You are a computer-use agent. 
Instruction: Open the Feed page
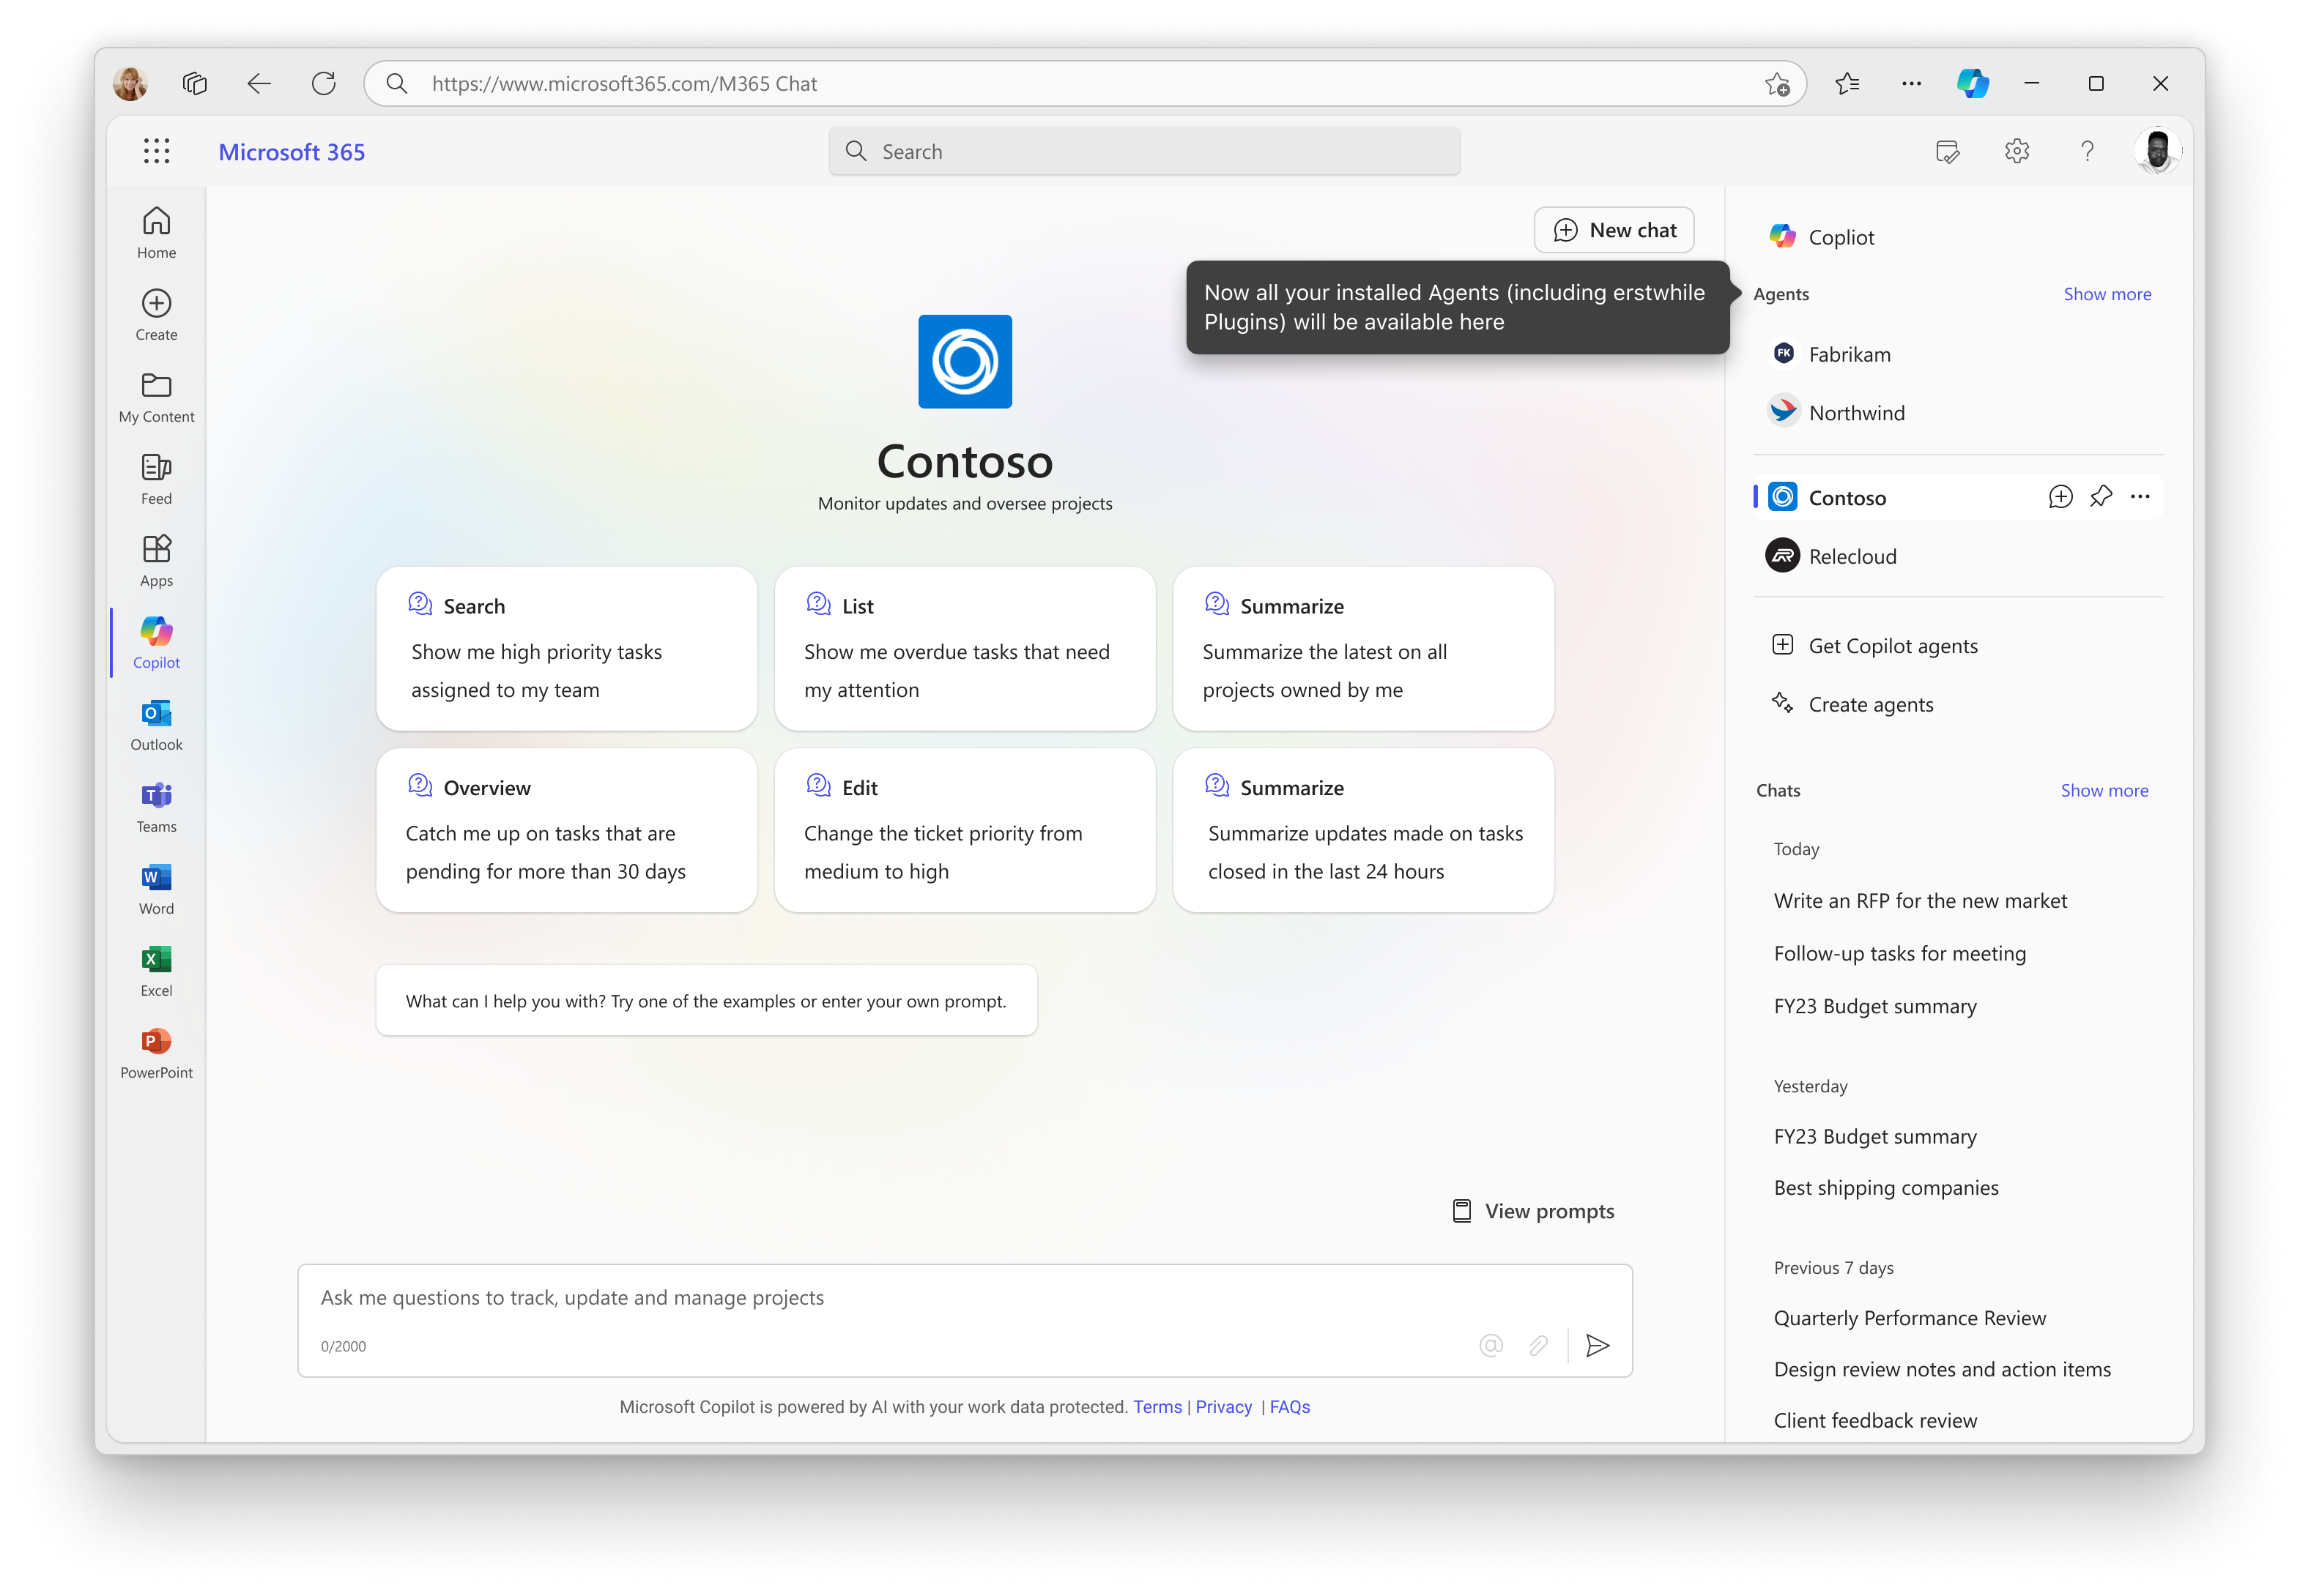pos(156,478)
